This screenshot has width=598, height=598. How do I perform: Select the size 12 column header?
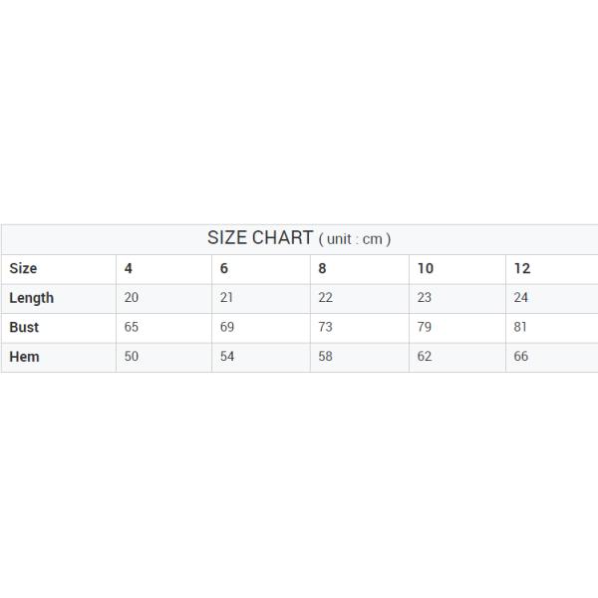522,268
